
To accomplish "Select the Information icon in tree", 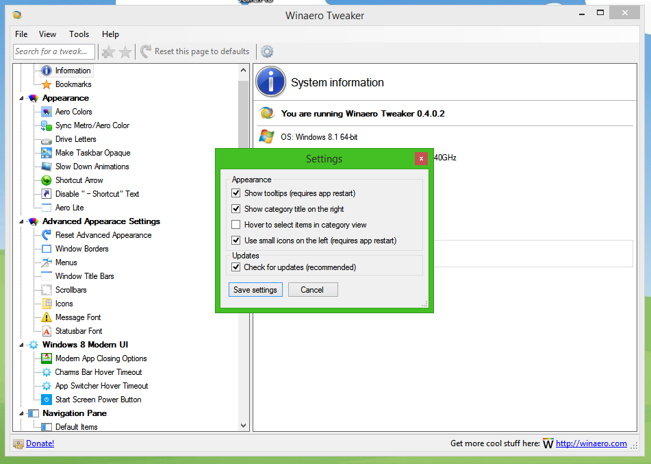I will click(47, 71).
